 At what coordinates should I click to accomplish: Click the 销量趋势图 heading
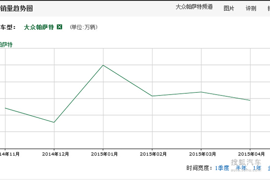coord(16,8)
